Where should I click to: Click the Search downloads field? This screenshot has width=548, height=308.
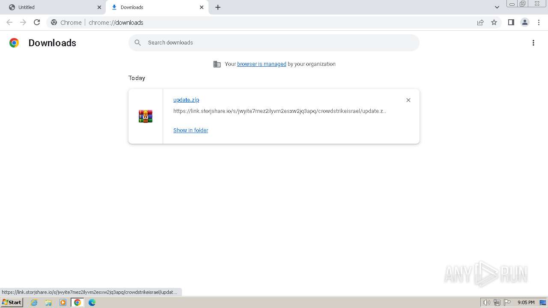274,43
